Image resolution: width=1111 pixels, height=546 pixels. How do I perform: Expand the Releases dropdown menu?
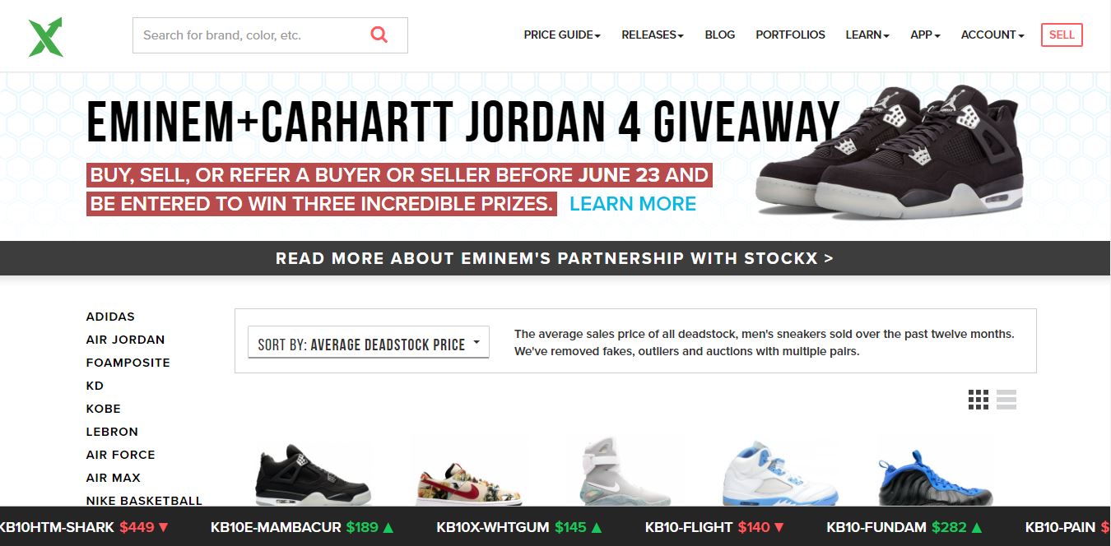point(653,35)
